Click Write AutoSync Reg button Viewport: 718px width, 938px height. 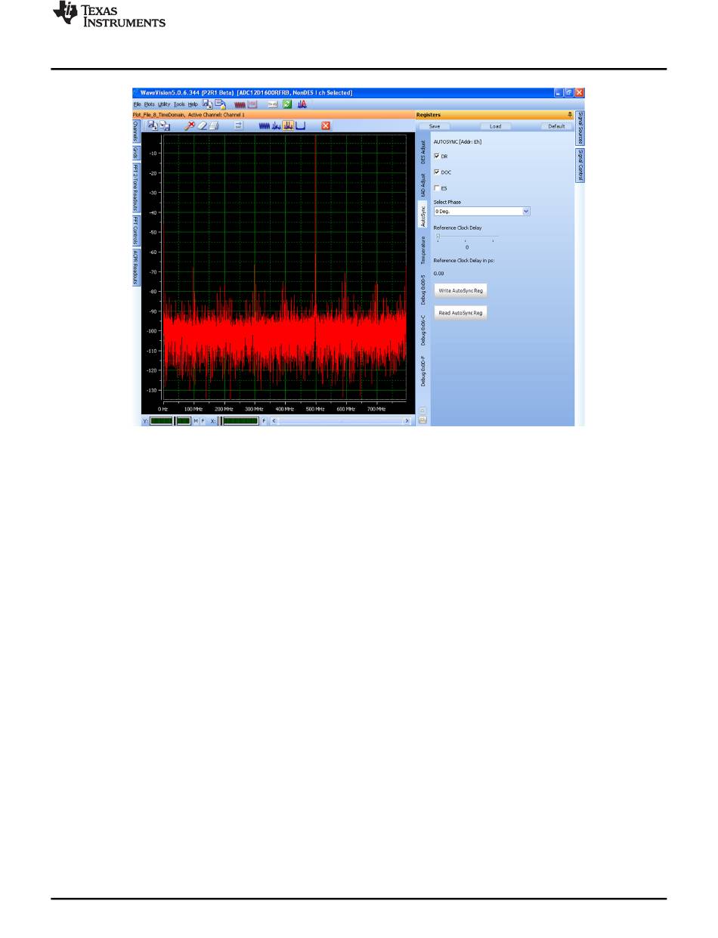[x=460, y=290]
